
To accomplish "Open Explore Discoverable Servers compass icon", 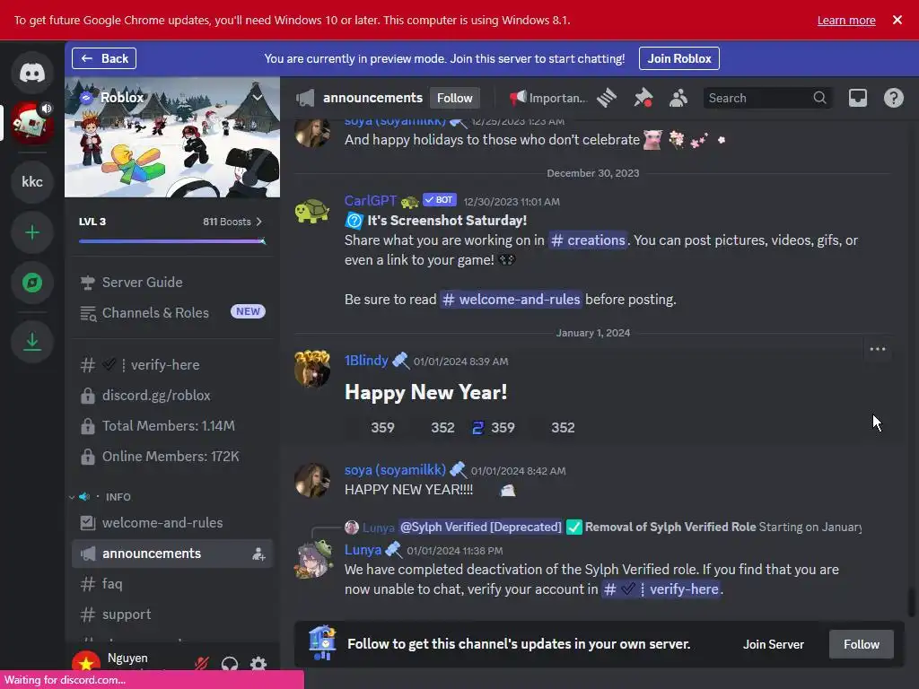I will [32, 283].
